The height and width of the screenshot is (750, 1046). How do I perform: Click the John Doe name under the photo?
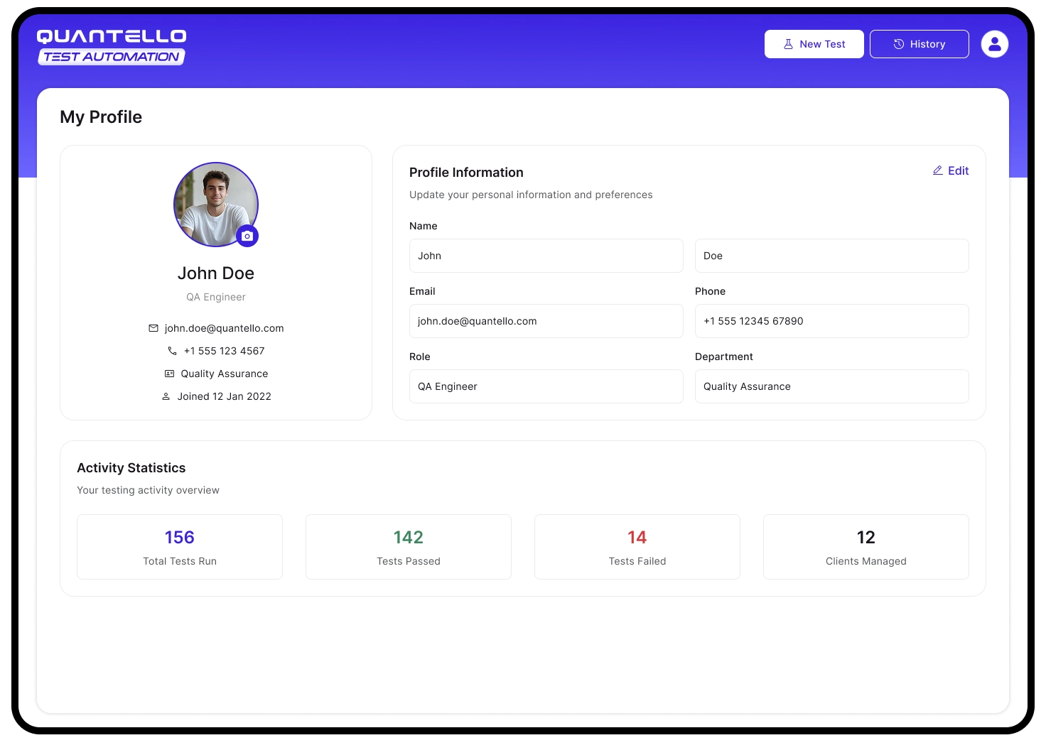216,273
